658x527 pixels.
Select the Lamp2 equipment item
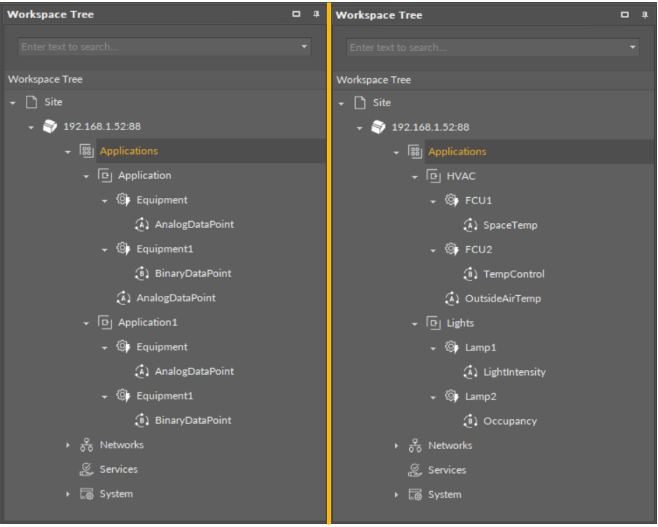481,397
